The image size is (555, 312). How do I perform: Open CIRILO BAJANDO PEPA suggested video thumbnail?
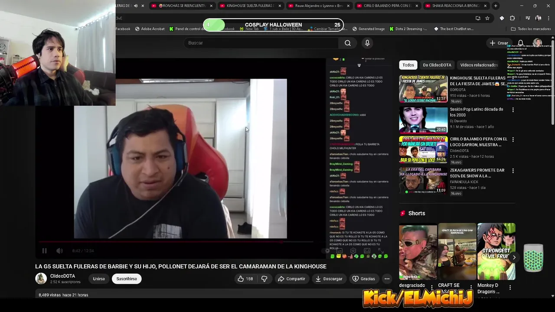coord(423,149)
